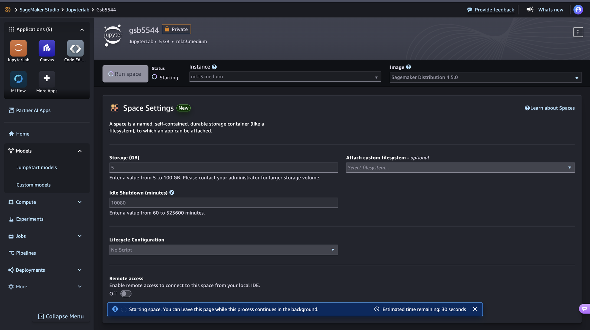Click Whats new link
Viewport: 590px width, 330px height.
coord(551,10)
